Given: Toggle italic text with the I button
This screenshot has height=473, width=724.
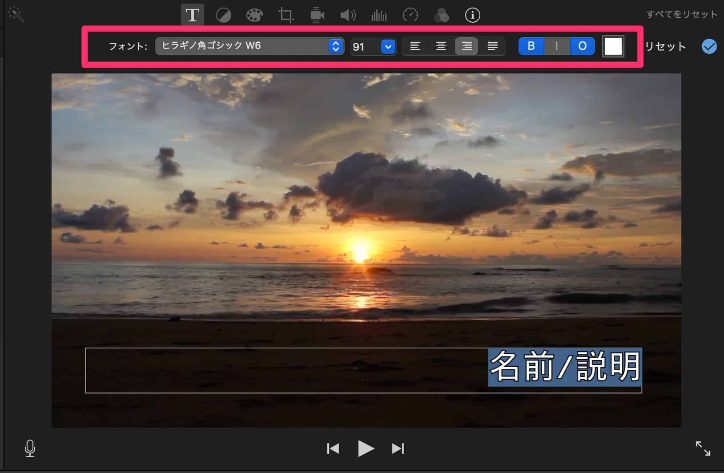Looking at the screenshot, I should click(x=556, y=46).
